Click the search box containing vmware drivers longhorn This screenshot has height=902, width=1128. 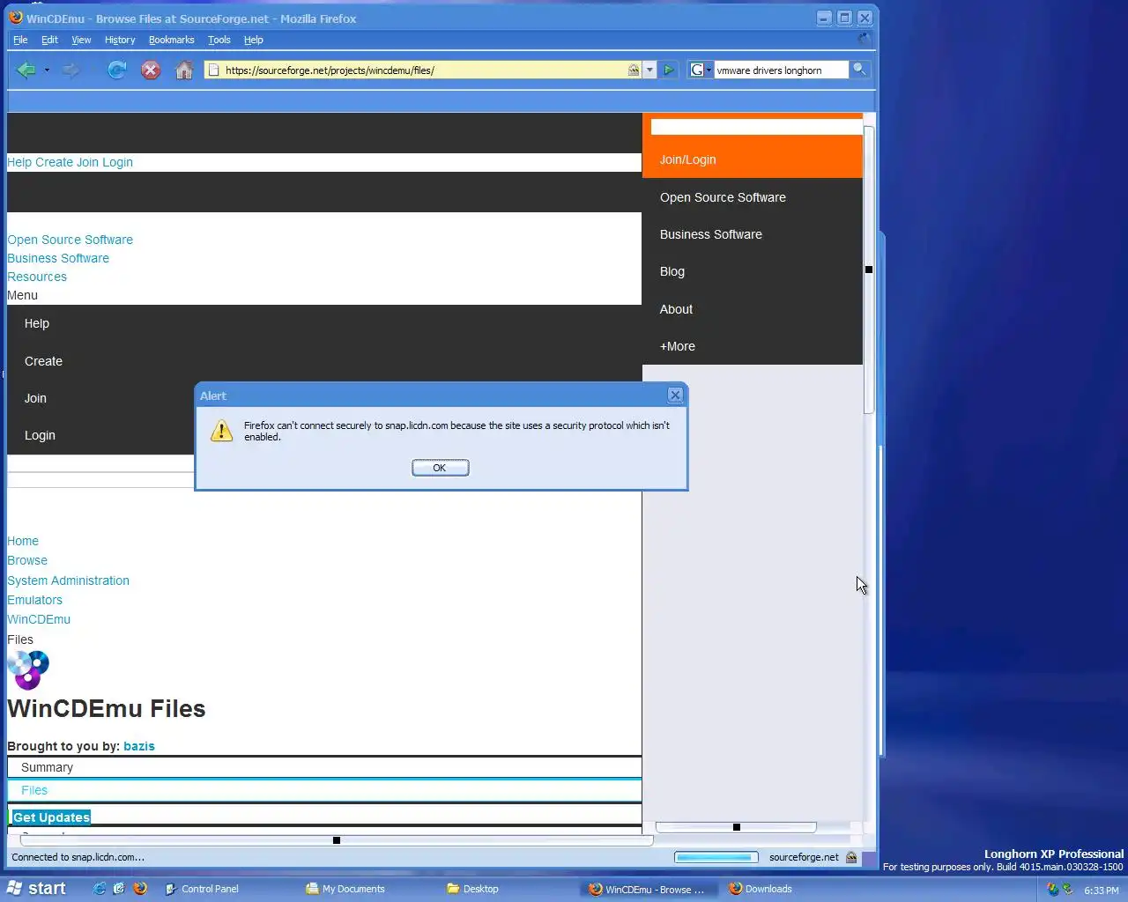pos(781,70)
